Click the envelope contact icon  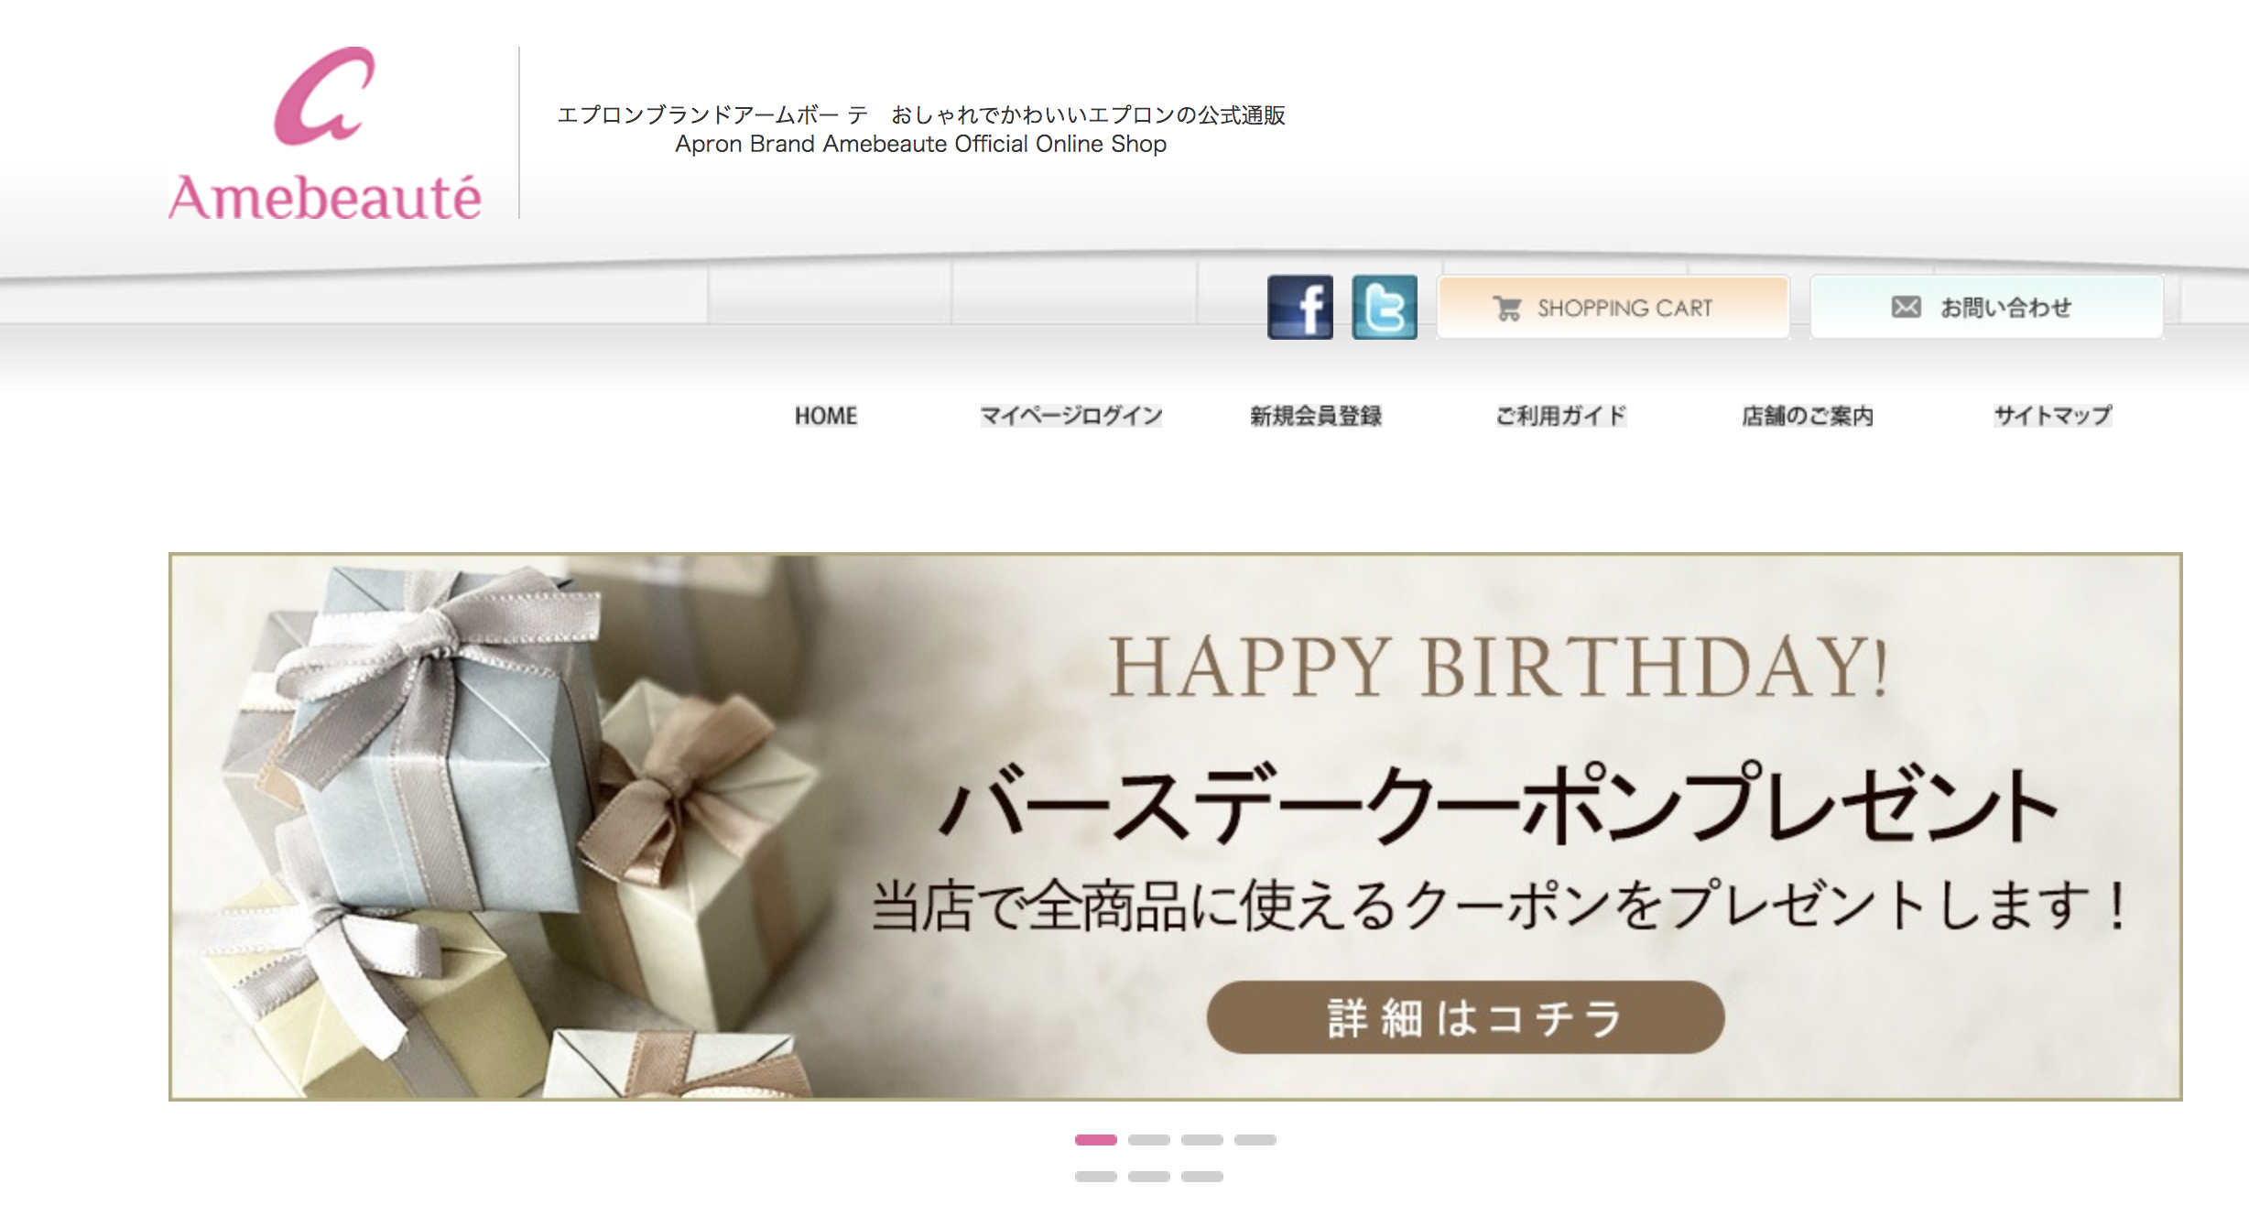click(x=1907, y=307)
